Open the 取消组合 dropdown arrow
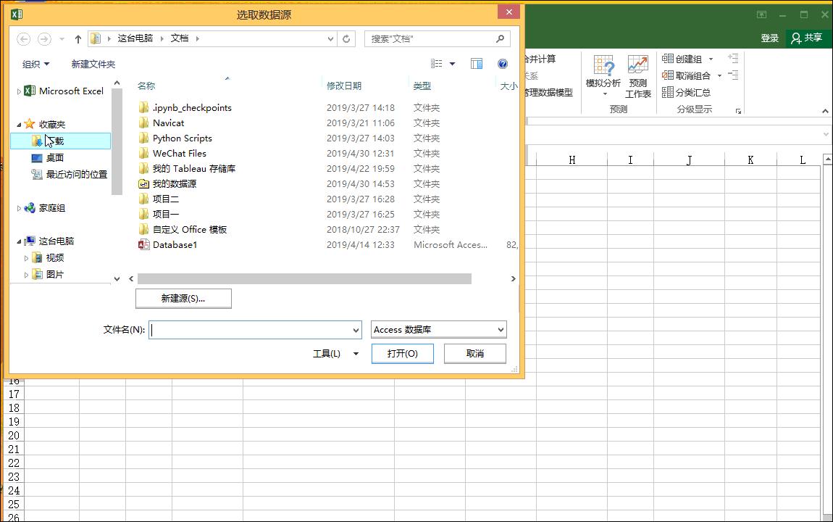833x522 pixels. (719, 76)
